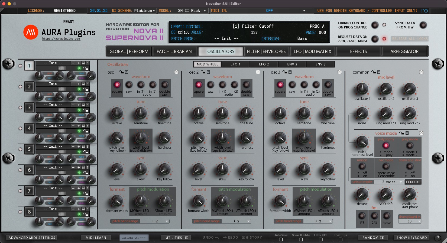The height and width of the screenshot is (243, 447).
Task: Open the osc 3 menu list icon
Action: [290, 72]
